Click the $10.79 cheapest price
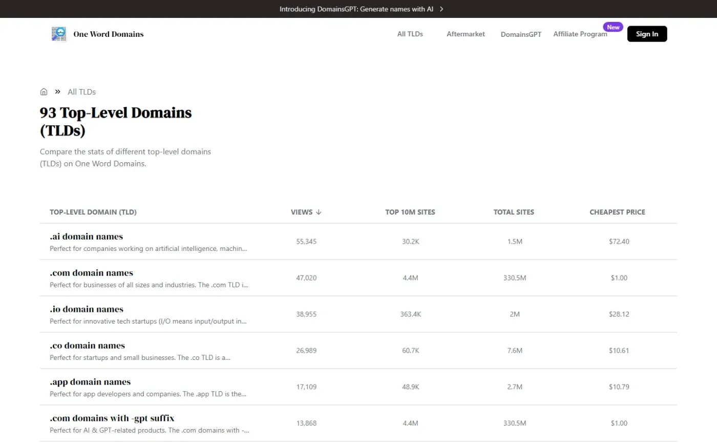The image size is (717, 448). pyautogui.click(x=619, y=387)
